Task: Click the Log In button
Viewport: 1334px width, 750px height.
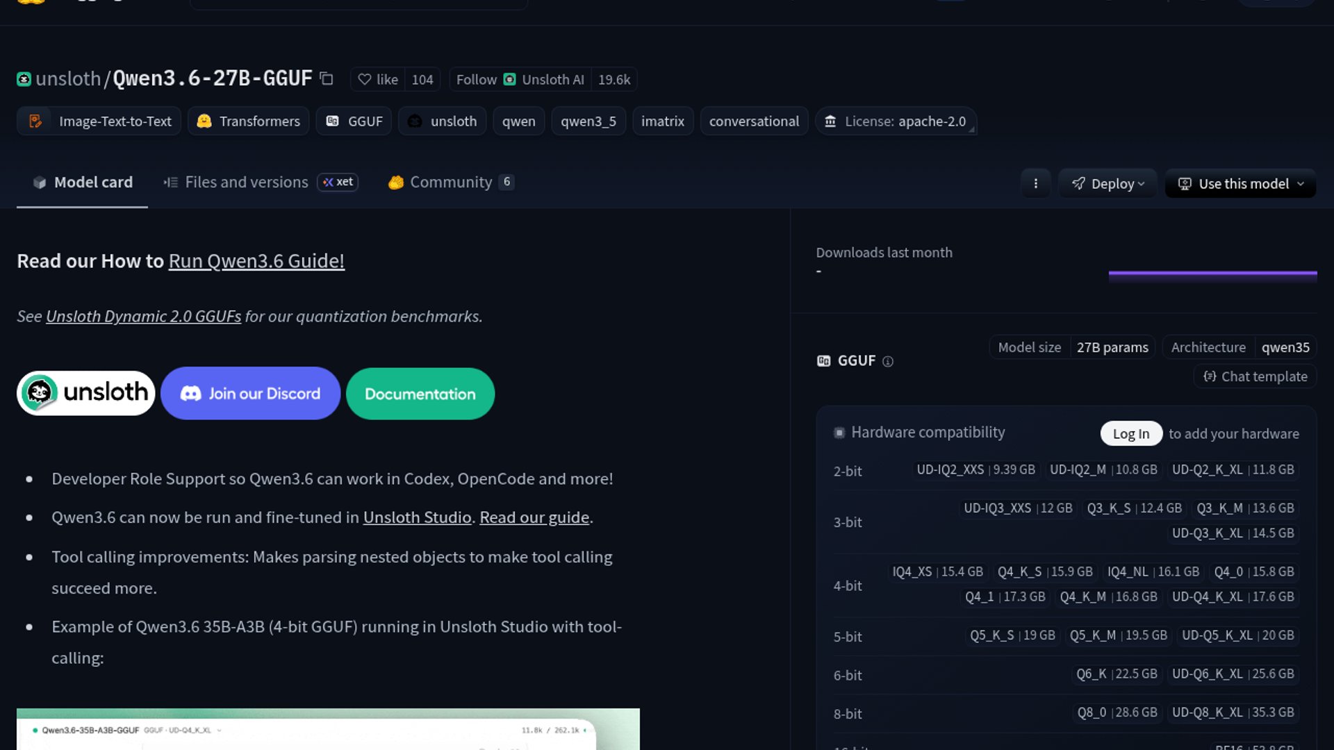Action: (1130, 433)
